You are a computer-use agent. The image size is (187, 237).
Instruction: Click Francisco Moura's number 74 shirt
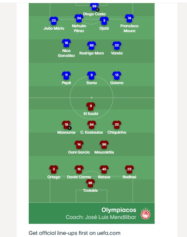[x=130, y=18]
